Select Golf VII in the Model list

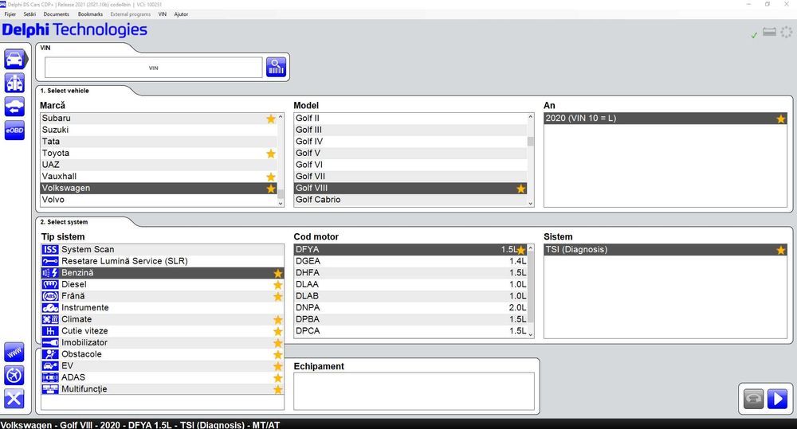click(410, 176)
